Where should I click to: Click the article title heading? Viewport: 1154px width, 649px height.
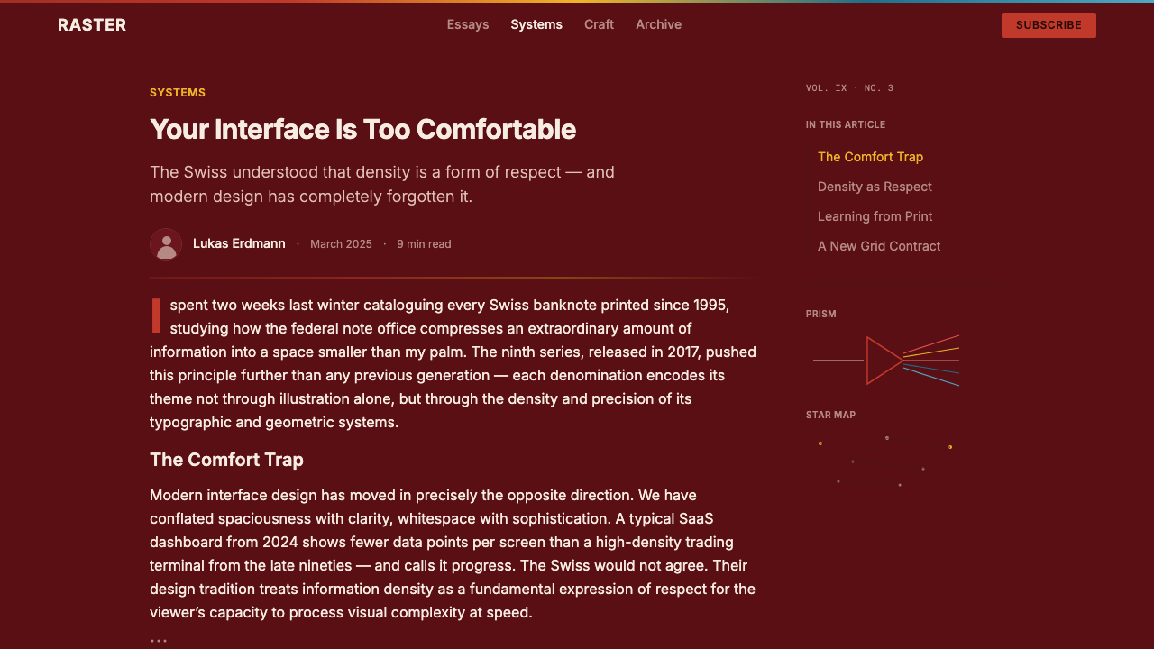(362, 129)
